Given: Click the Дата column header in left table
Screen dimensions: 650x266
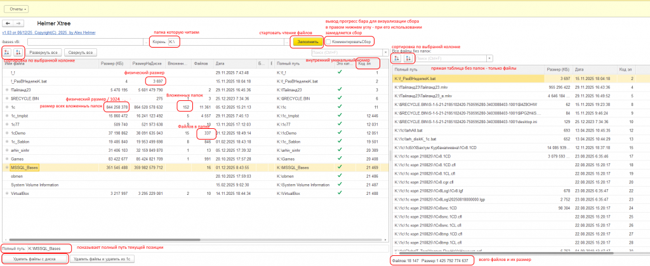Looking at the screenshot, I should pyautogui.click(x=220, y=63).
